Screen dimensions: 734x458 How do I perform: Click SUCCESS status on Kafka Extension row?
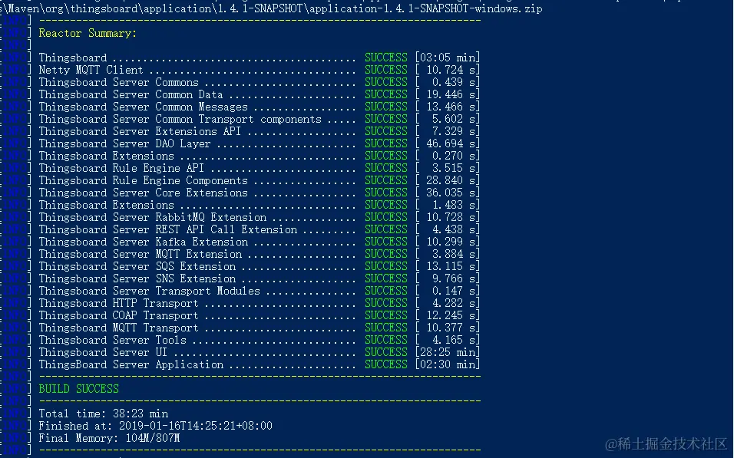(386, 242)
